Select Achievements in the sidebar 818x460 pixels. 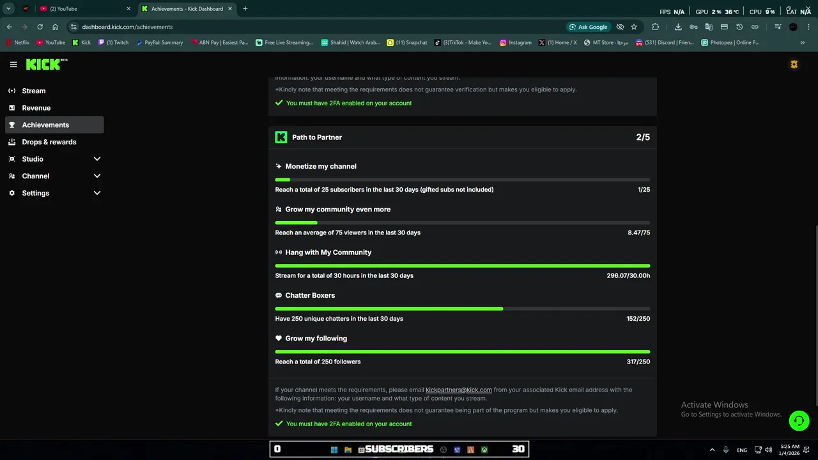pos(54,125)
